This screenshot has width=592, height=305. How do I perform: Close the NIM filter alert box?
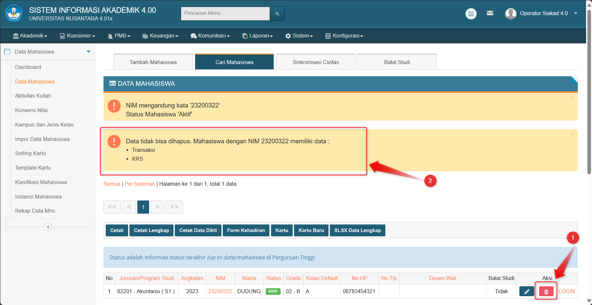click(573, 98)
